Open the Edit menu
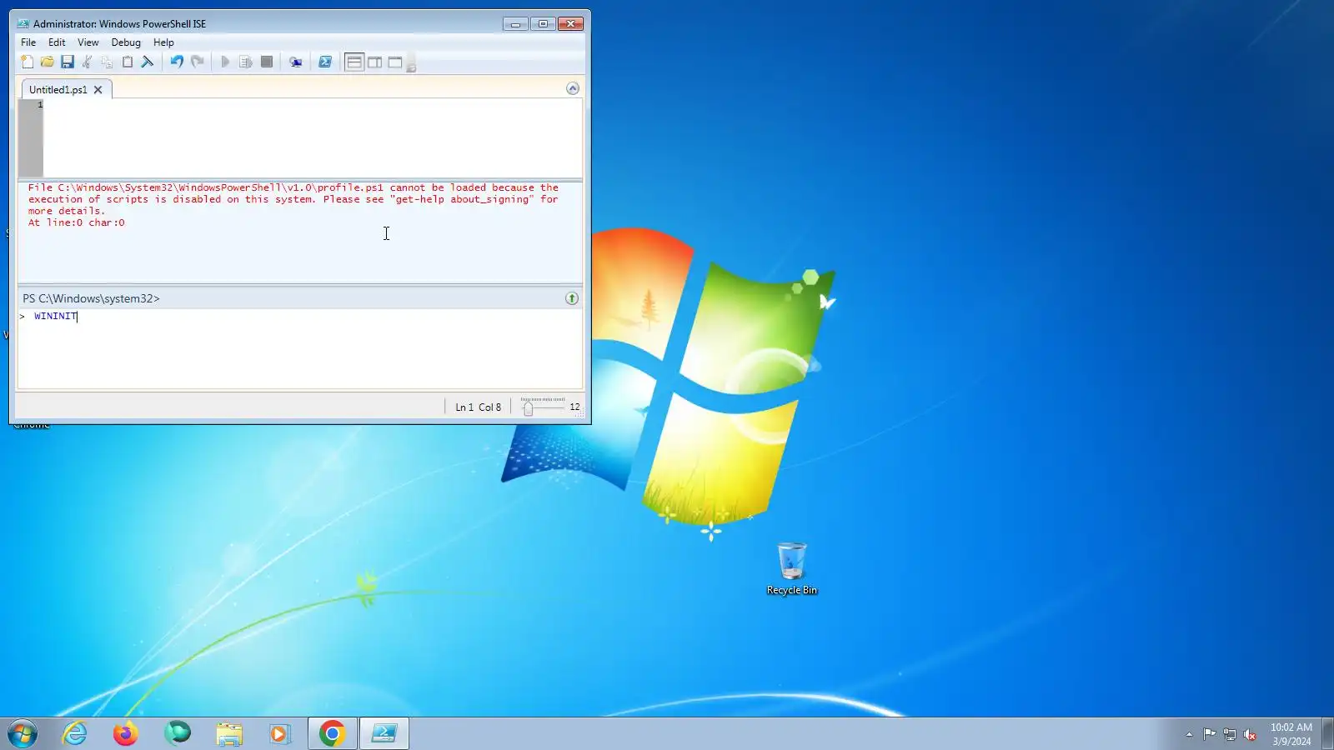 pos(57,42)
